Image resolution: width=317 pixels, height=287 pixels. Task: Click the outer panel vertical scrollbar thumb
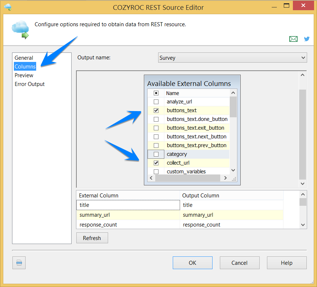pyautogui.click(x=302, y=134)
